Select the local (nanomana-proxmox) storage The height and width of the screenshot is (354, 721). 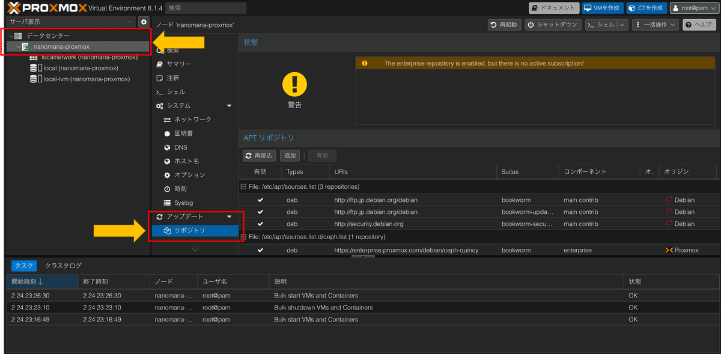tap(81, 68)
